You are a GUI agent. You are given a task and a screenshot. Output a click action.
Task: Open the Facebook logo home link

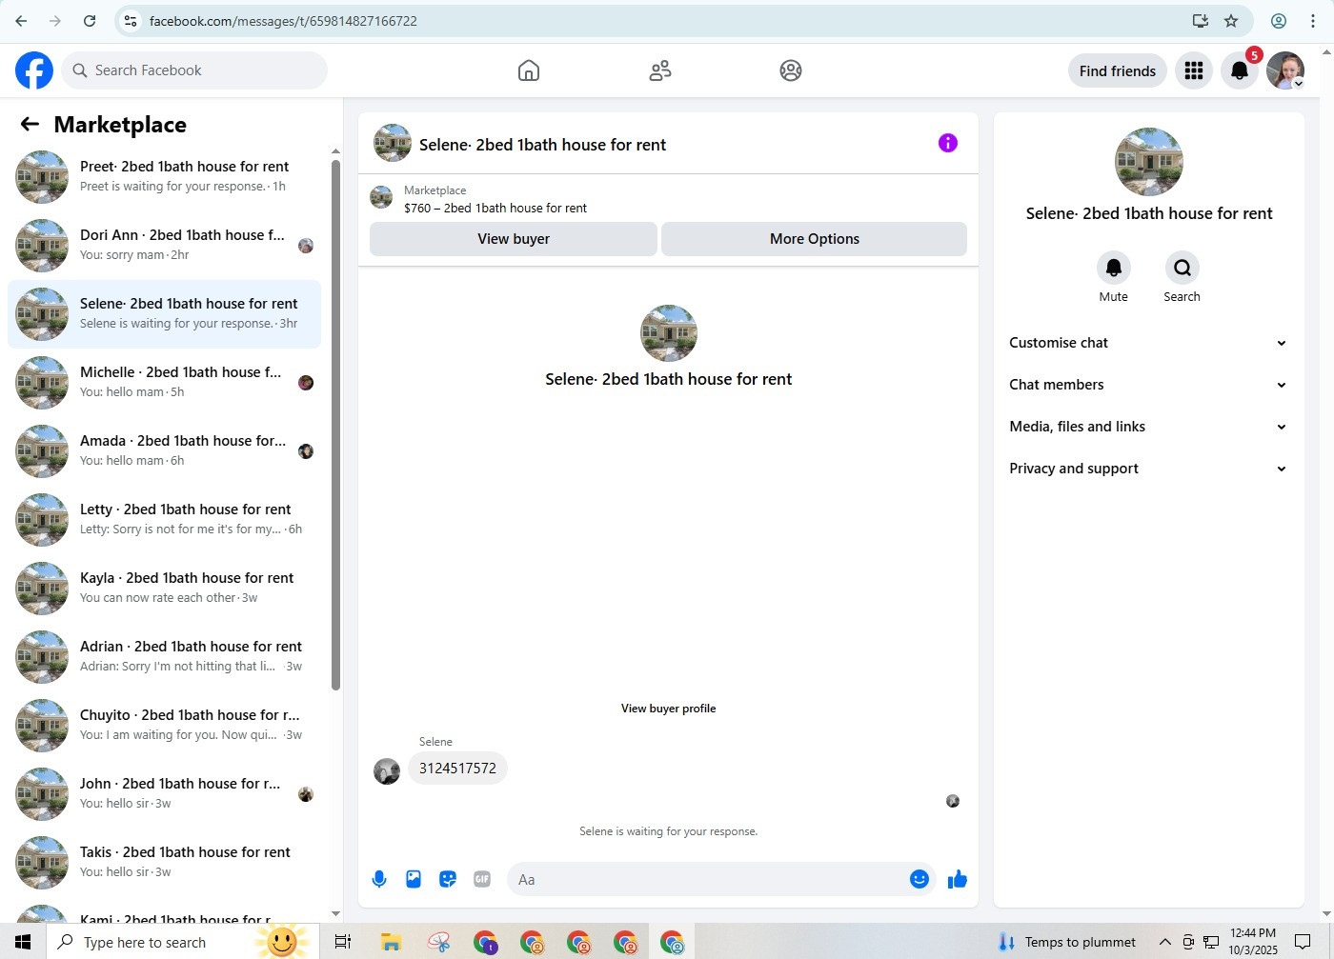point(34,70)
